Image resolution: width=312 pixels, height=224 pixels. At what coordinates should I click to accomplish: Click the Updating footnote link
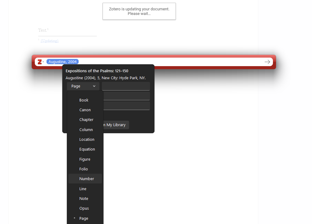click(x=49, y=41)
